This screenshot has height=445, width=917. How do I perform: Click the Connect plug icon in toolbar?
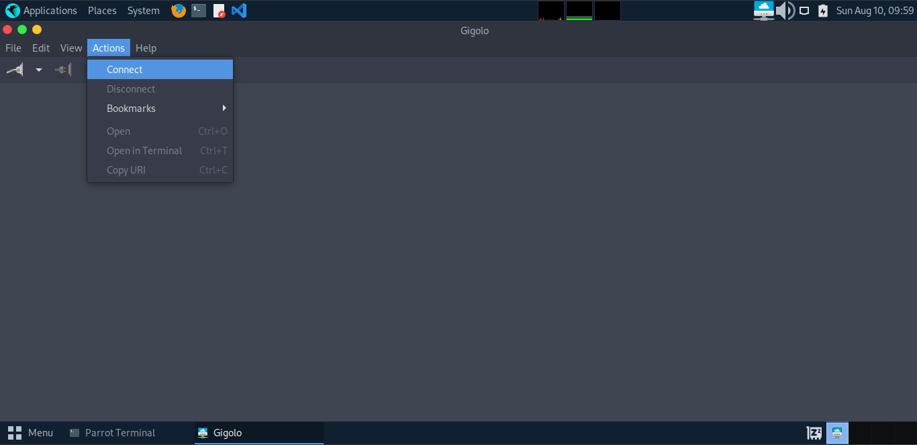(15, 70)
